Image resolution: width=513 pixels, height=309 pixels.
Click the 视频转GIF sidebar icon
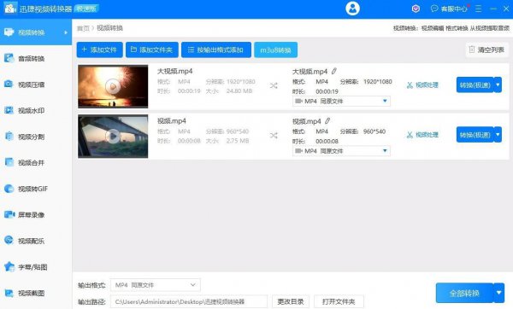[x=9, y=189]
